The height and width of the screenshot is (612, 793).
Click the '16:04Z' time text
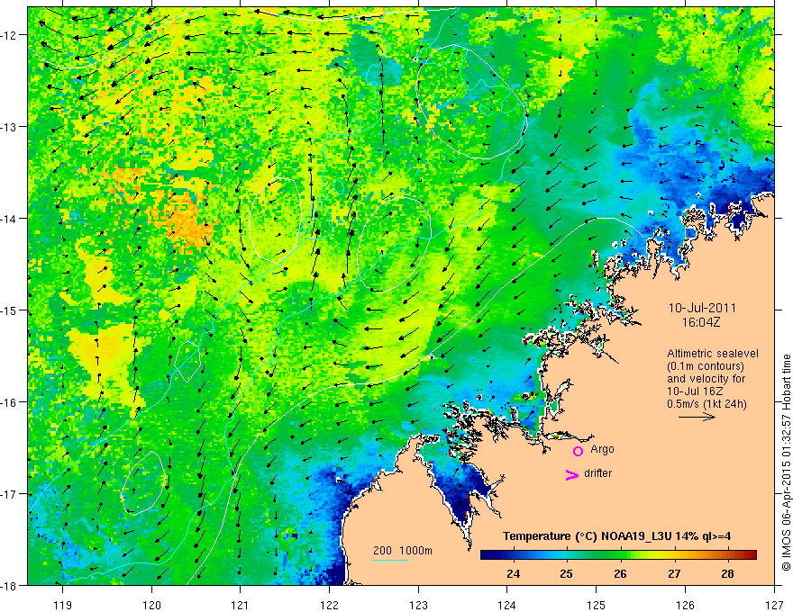pos(701,323)
